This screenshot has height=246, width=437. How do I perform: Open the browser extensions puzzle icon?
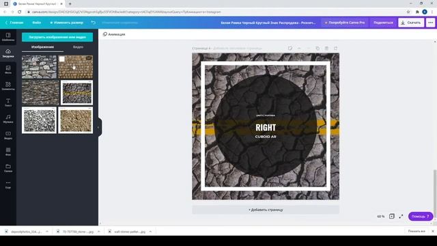[417, 12]
